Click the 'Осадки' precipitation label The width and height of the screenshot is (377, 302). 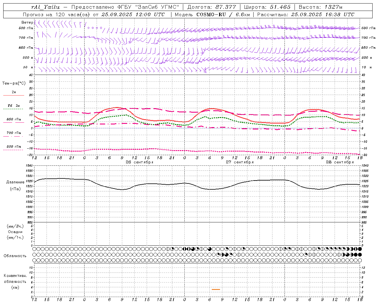click(15, 232)
